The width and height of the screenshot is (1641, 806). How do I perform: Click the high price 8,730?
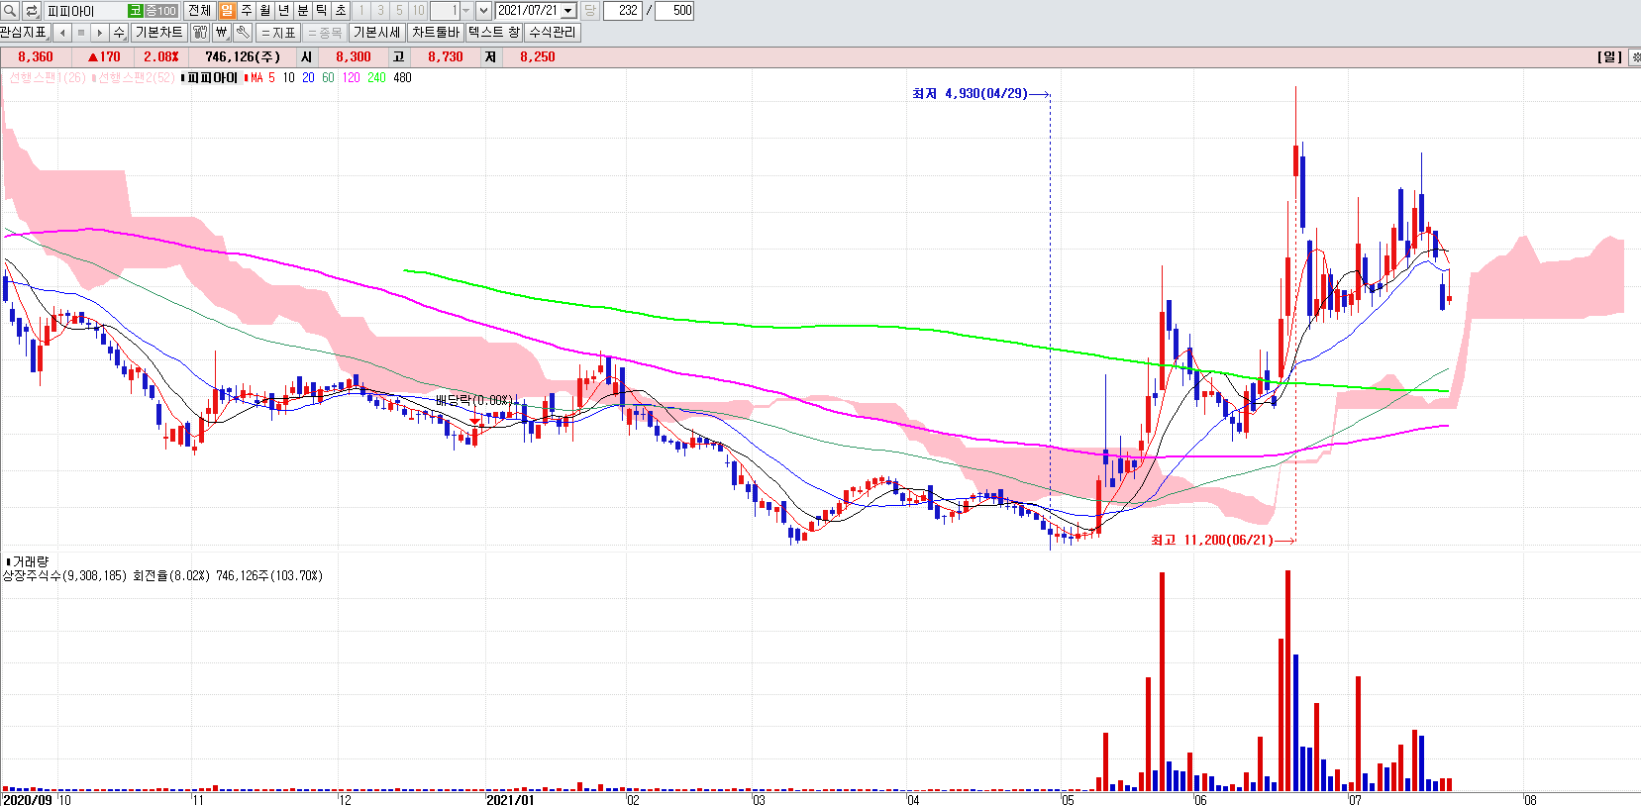(446, 56)
